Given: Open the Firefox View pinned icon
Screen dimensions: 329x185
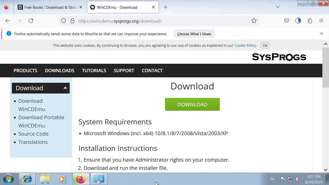Looking at the screenshot, I should click(x=6, y=7).
